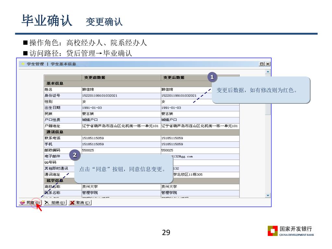332x249 pixels.
Task: Maximize the 学生基本信息 window
Action: (262, 64)
